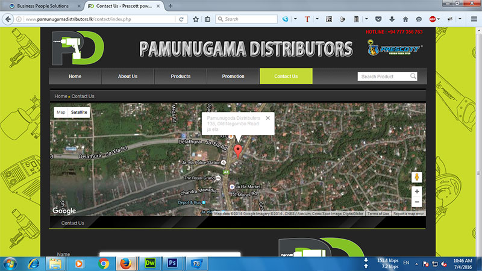Click the Adblock Plus icon
Screen dimensions: 482x271
click(433, 19)
